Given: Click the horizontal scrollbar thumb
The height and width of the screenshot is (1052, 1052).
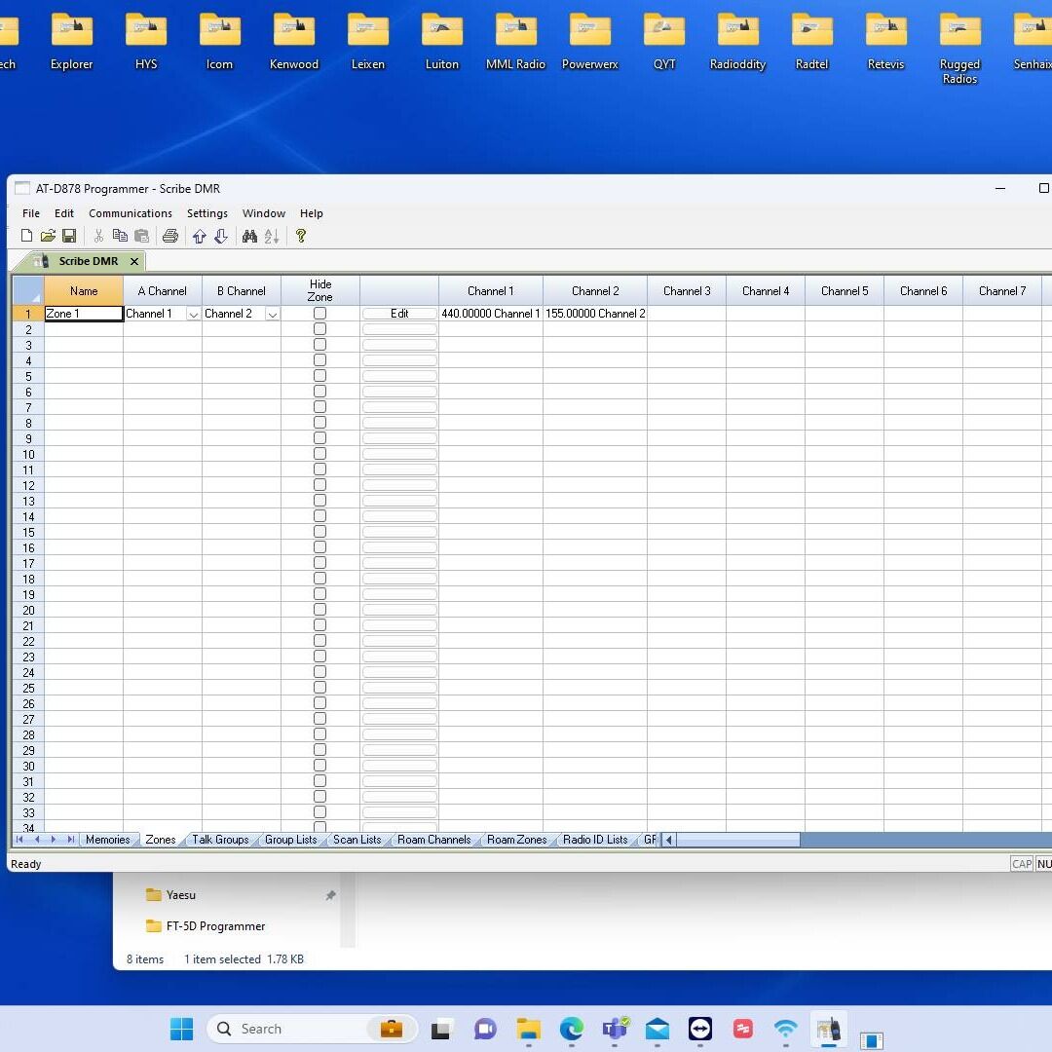Looking at the screenshot, I should [738, 840].
